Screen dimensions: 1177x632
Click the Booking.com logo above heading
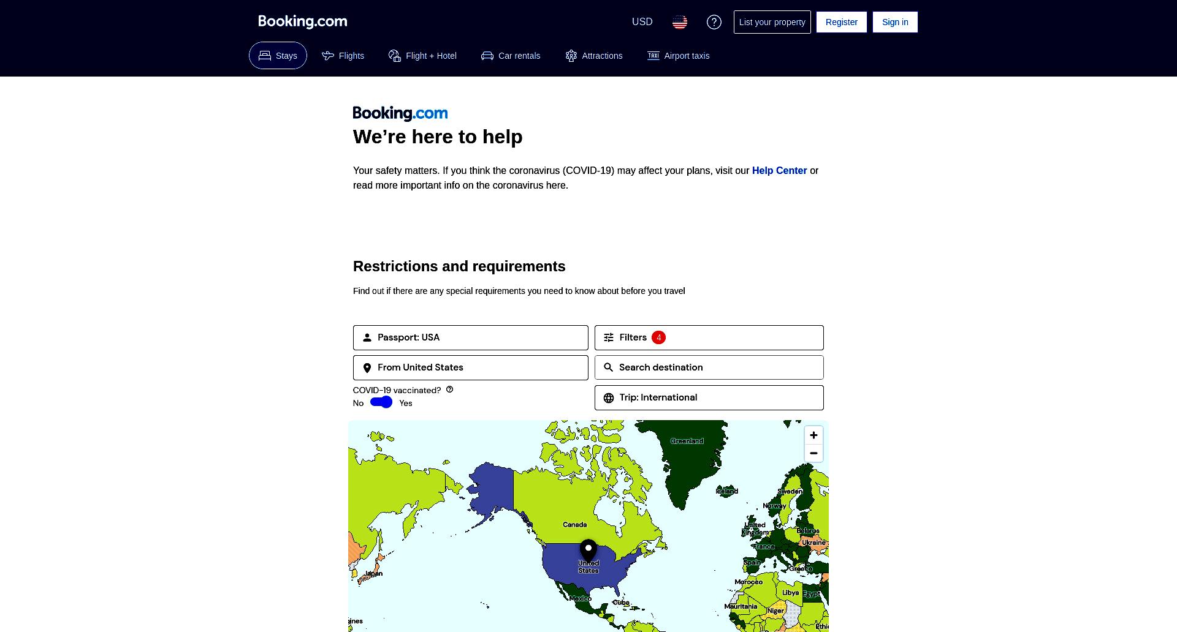pyautogui.click(x=400, y=113)
